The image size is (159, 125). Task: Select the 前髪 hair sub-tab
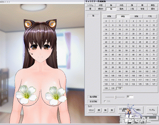pyautogui.click(x=109, y=16)
